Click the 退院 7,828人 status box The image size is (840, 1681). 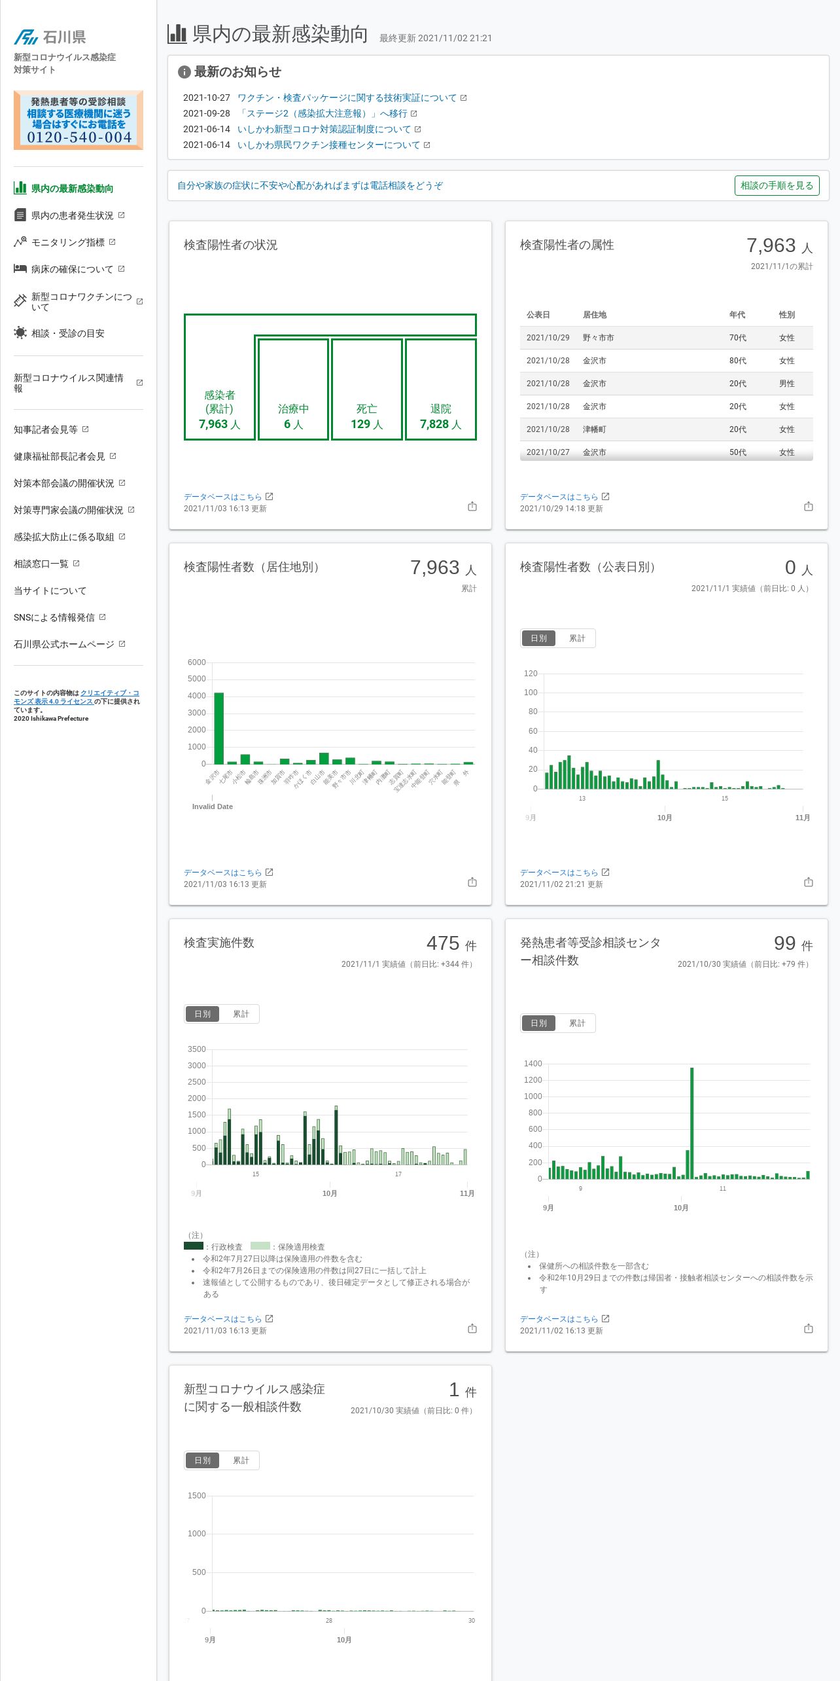coord(441,389)
